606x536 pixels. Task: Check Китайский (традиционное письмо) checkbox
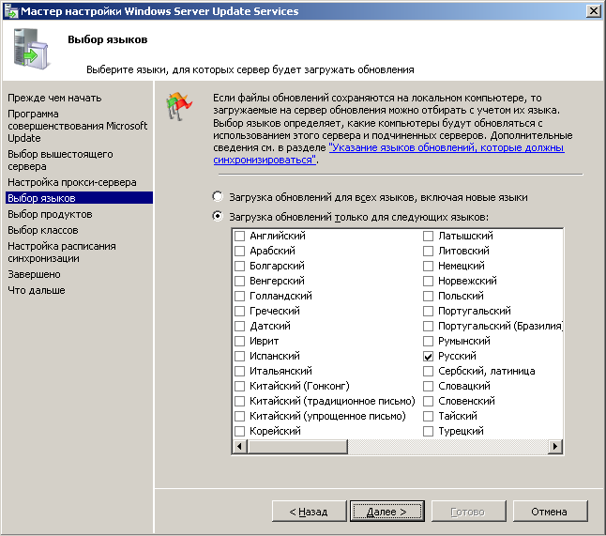pyautogui.click(x=239, y=401)
